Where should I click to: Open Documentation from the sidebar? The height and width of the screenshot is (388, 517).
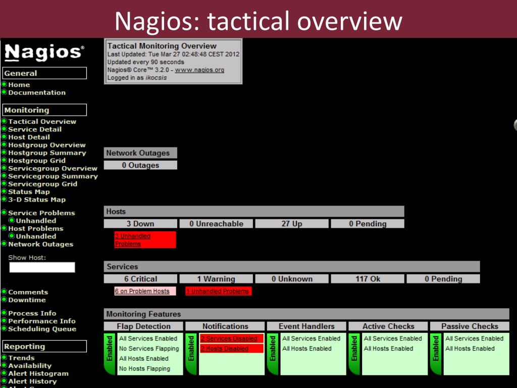[x=36, y=93]
